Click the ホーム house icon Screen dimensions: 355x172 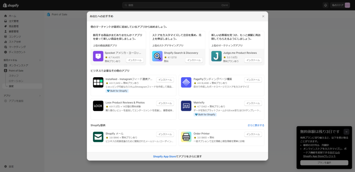tap(6, 16)
